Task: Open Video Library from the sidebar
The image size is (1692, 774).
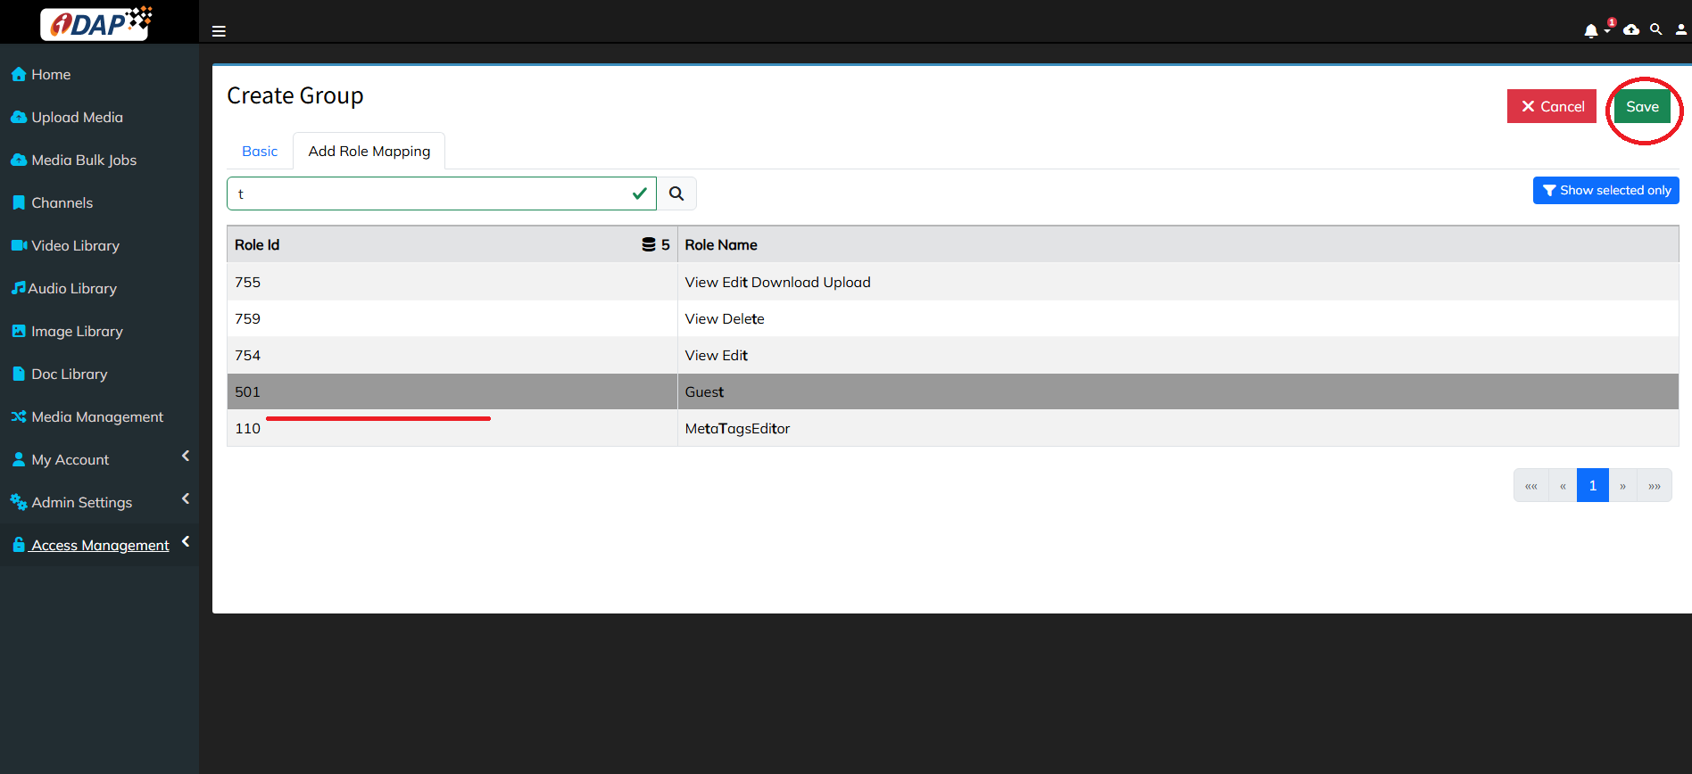Action: 75,246
